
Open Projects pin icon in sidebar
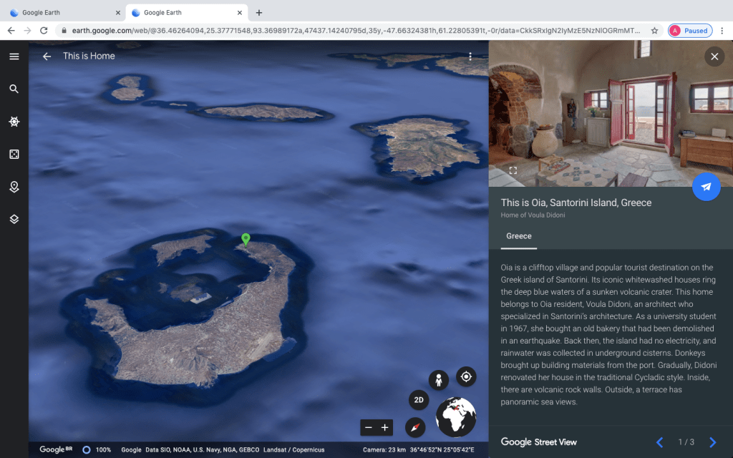pos(14,187)
